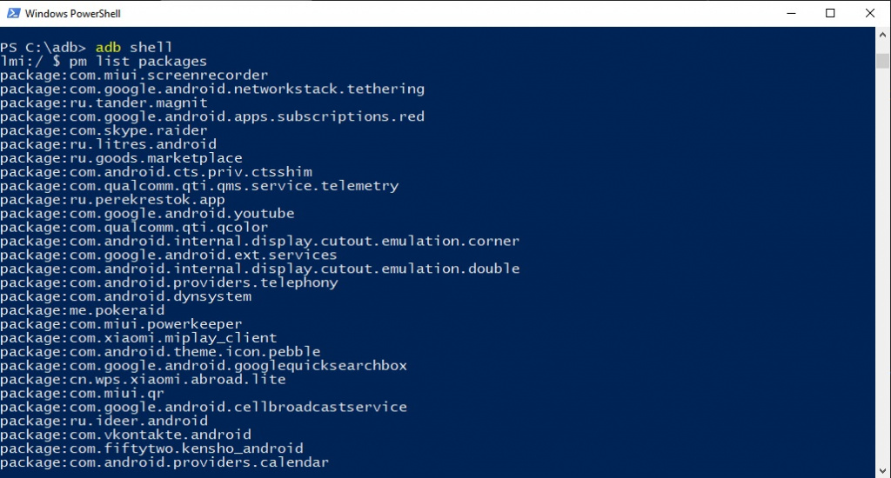891x478 pixels.
Task: Click the com.google.android.youtube package line
Action: tap(147, 213)
